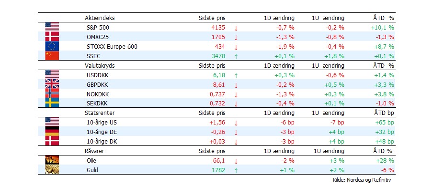
Task: Click the US flag beside S&P 500
Action: (x=52, y=27)
